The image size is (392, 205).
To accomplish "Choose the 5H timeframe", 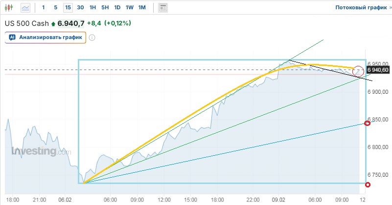I will (105, 8).
